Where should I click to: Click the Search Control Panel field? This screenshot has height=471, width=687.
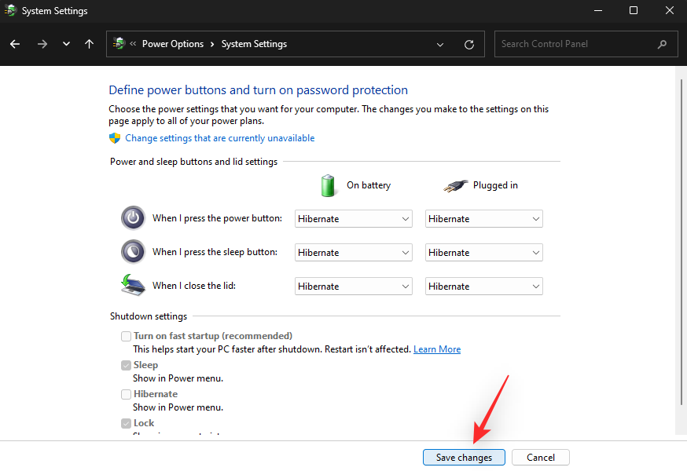587,44
